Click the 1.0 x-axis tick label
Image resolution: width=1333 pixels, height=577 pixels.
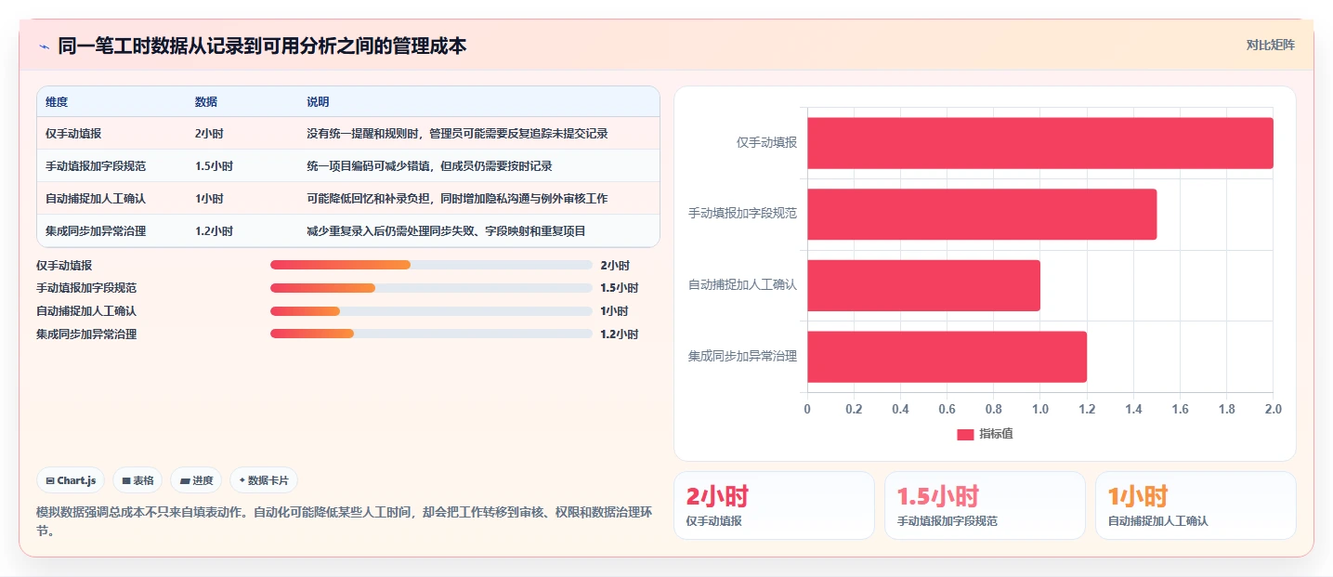[1040, 409]
